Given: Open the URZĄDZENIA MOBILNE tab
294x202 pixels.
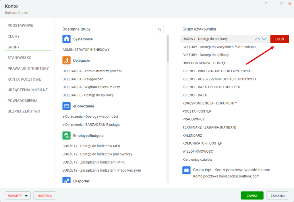Looking at the screenshot, I should coord(28,90).
